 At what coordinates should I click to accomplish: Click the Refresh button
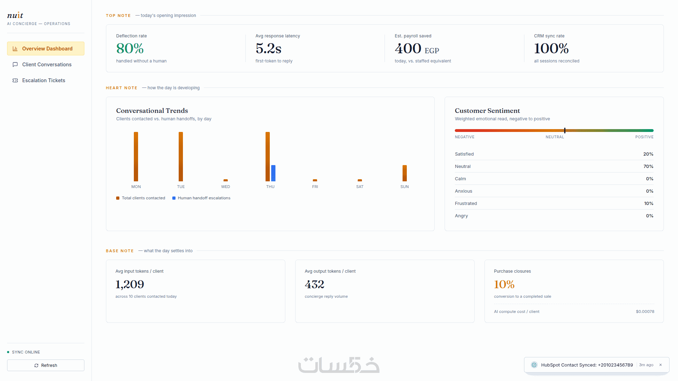[x=46, y=365]
